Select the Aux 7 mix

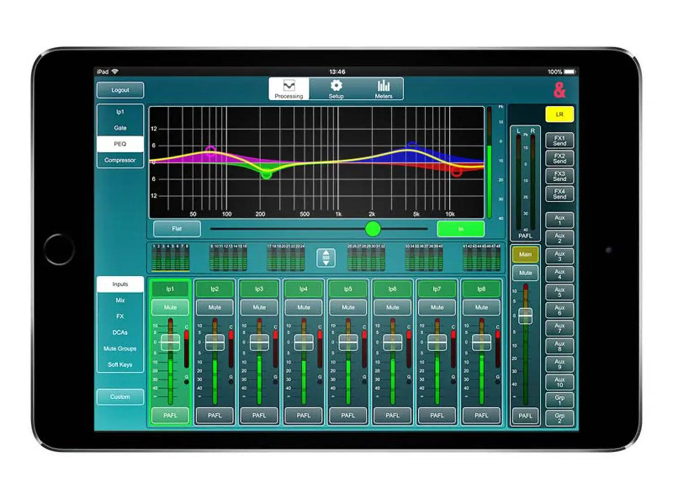pyautogui.click(x=559, y=328)
